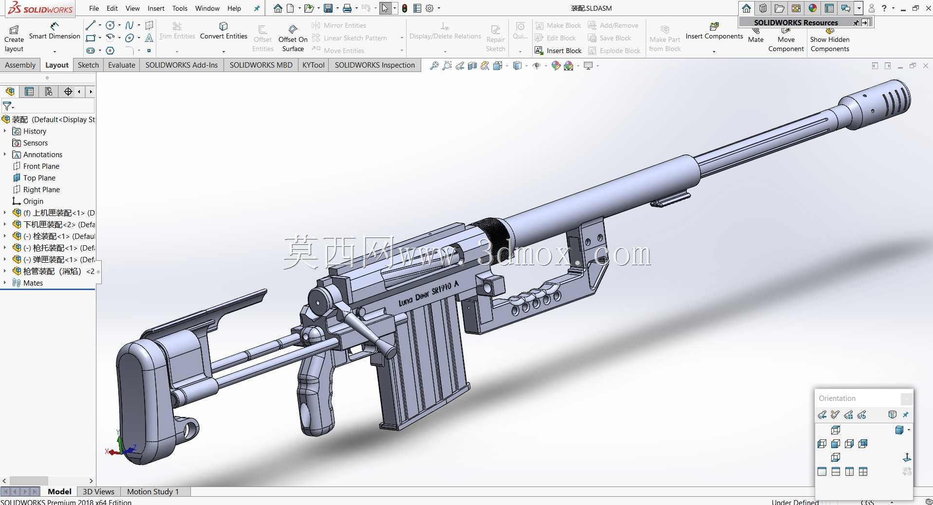The height and width of the screenshot is (505, 933).
Task: Expand the Mates folder
Action: (5, 283)
